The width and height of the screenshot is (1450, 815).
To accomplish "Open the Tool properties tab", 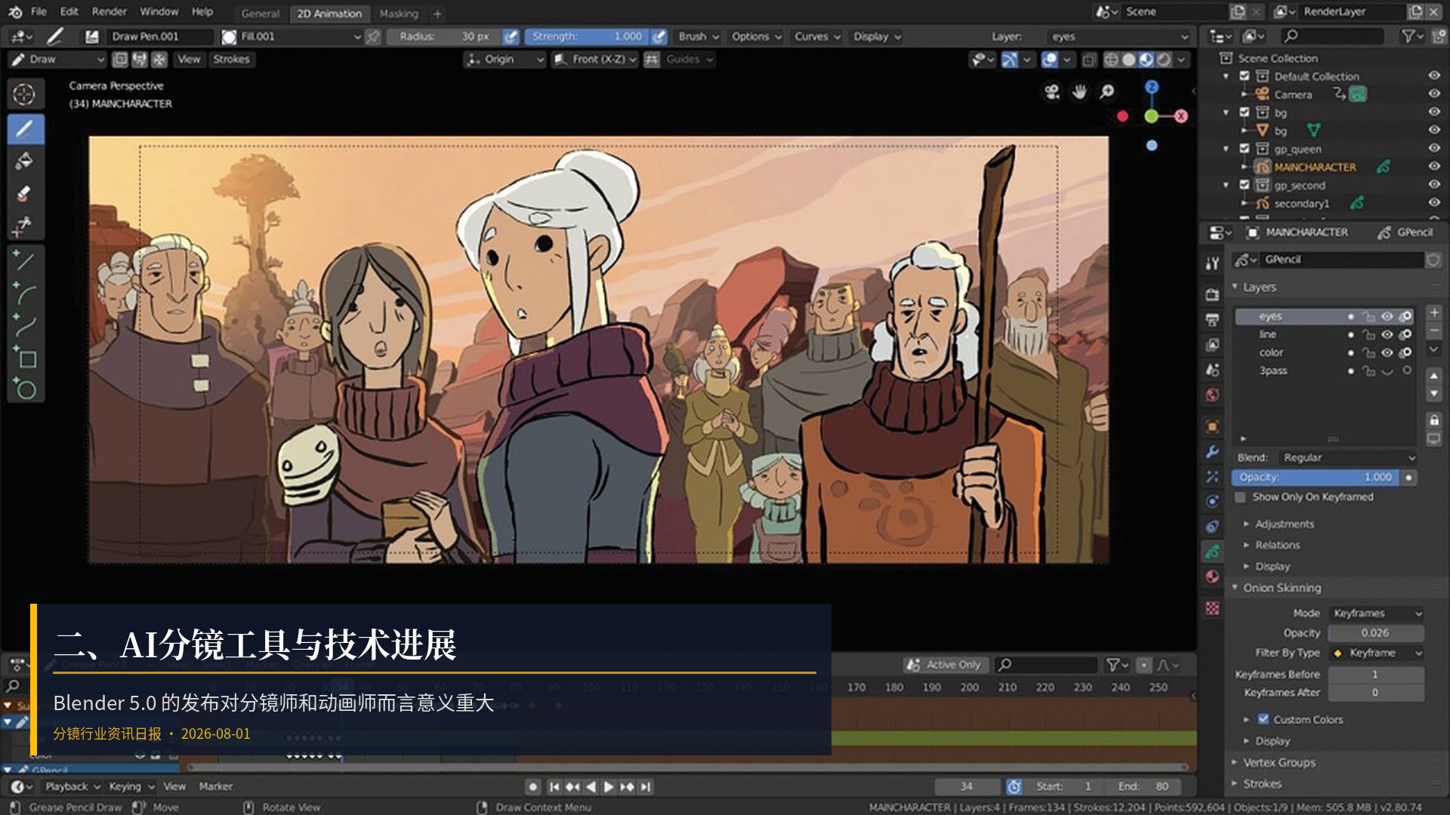I will click(x=1213, y=263).
